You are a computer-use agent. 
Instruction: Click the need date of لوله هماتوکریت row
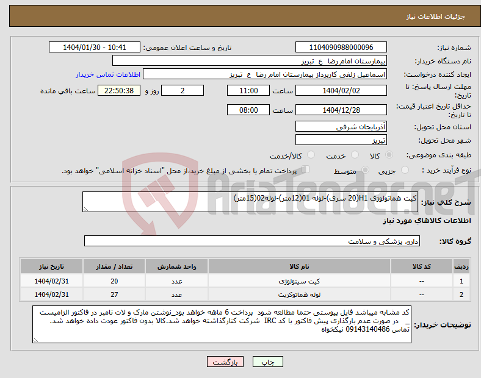51,294
